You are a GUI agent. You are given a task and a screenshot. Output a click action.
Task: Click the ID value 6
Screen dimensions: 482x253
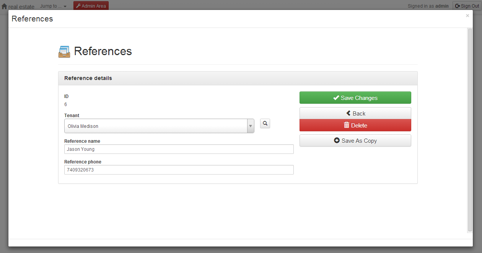pos(66,104)
